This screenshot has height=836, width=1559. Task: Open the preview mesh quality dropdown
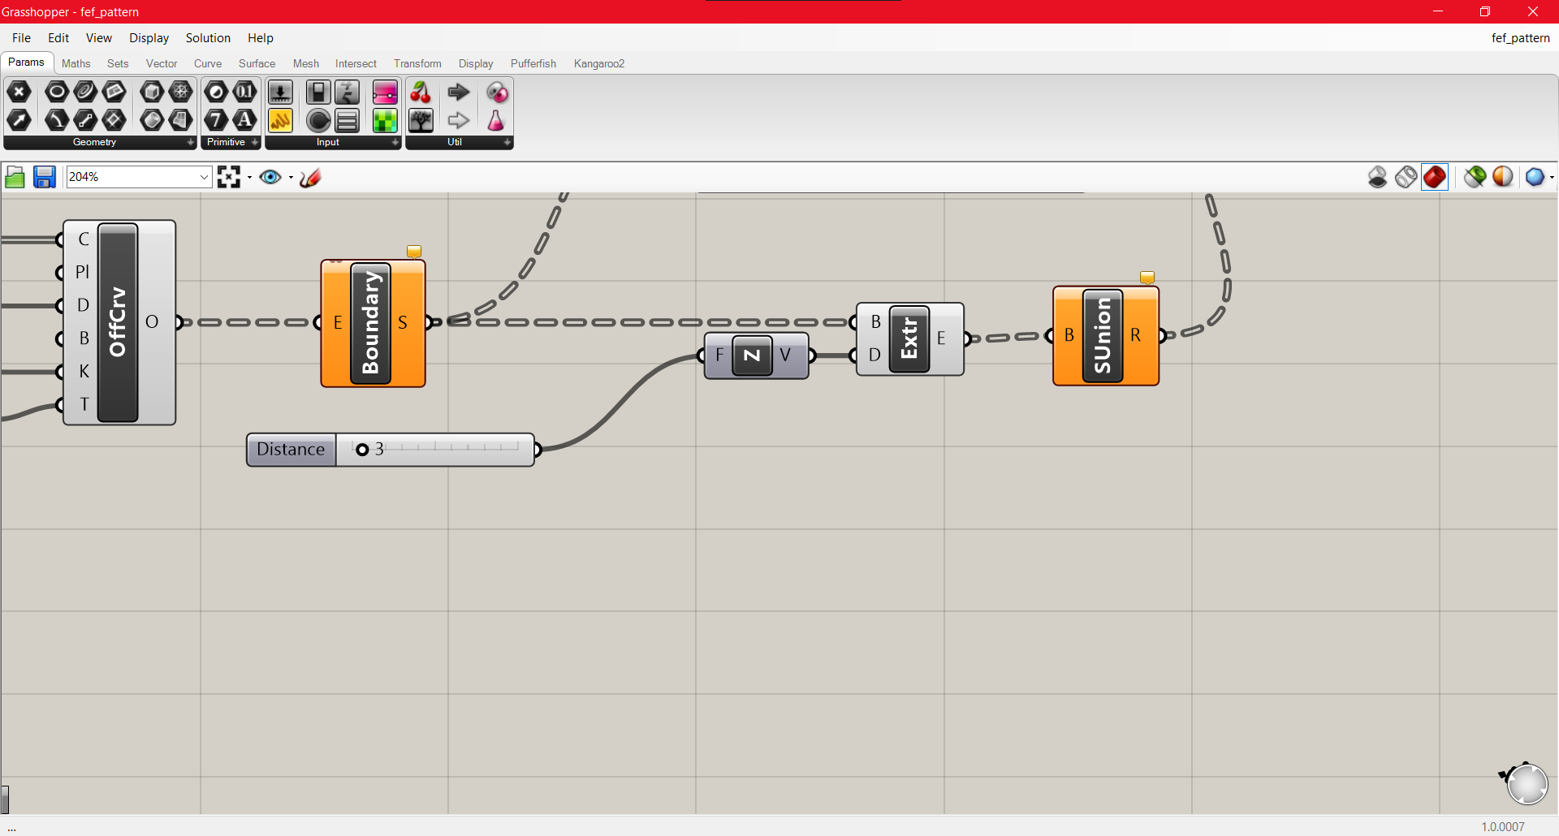click(1549, 177)
